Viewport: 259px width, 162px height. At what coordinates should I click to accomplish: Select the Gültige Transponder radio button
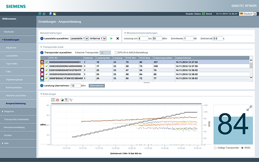[215, 148]
